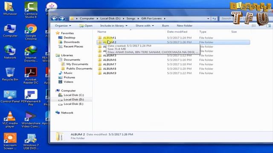Launch Google Chrome from the desktop
Viewport: 273px width, 153px height.
click(31, 32)
